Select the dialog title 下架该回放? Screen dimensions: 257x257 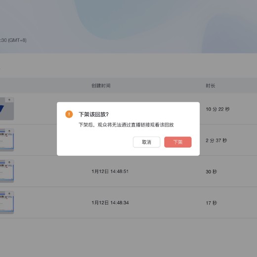coord(93,114)
